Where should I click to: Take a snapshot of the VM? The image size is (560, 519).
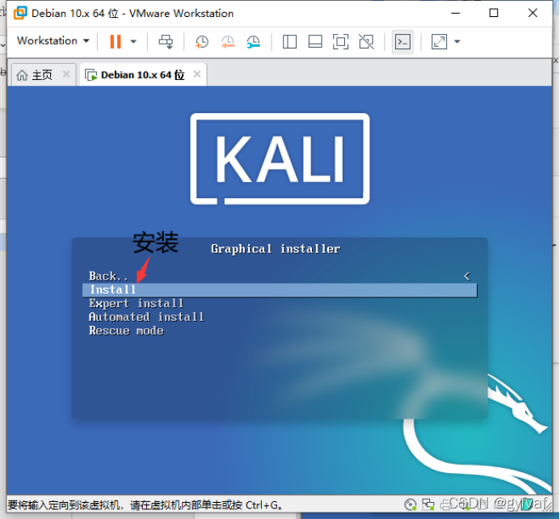(x=202, y=42)
